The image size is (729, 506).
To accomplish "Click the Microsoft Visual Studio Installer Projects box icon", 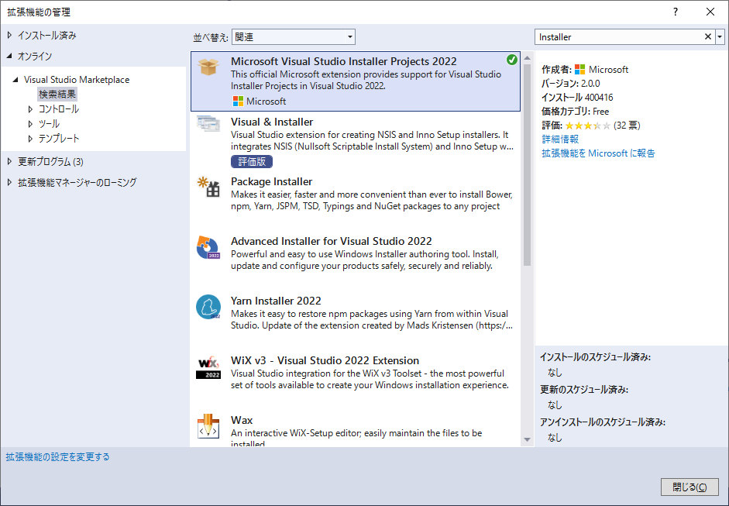I will (208, 69).
